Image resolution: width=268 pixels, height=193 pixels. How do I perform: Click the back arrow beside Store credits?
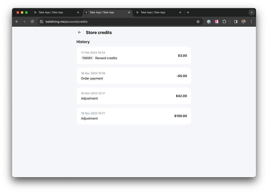pos(80,32)
